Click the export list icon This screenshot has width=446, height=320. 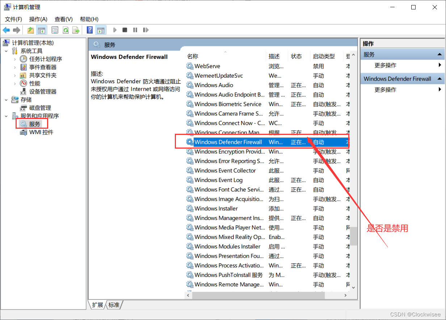[x=76, y=30]
